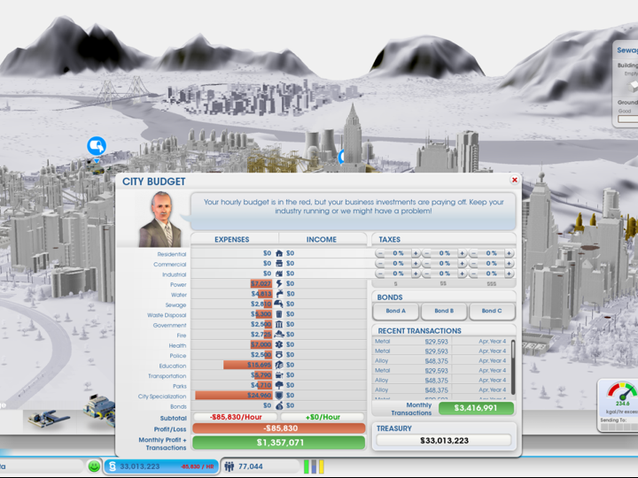Viewport: 638px width, 478px height.
Task: Increase Residential high-wealth tax rate
Action: [509, 253]
